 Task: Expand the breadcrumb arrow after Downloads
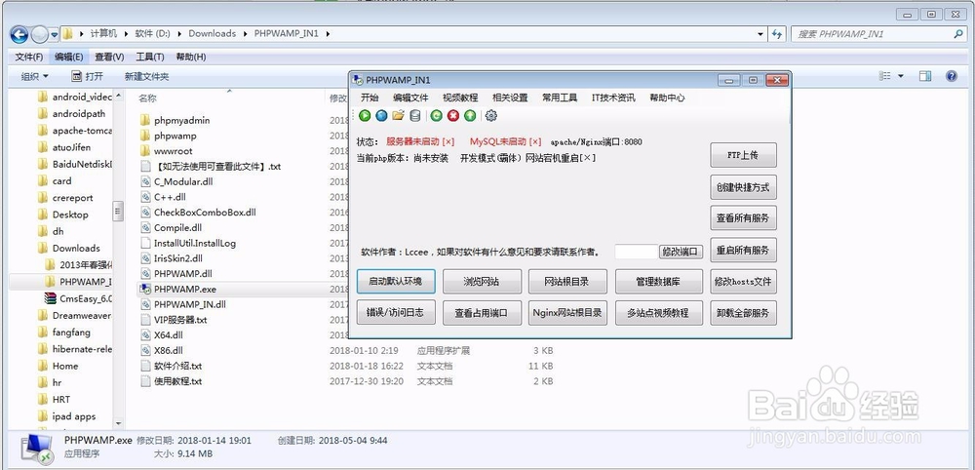pos(245,33)
